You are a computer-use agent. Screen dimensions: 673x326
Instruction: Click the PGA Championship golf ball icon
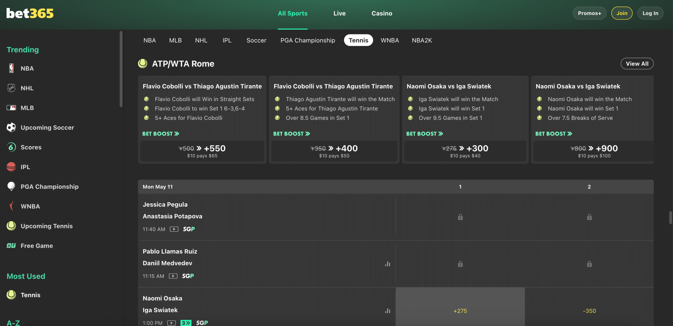(11, 187)
